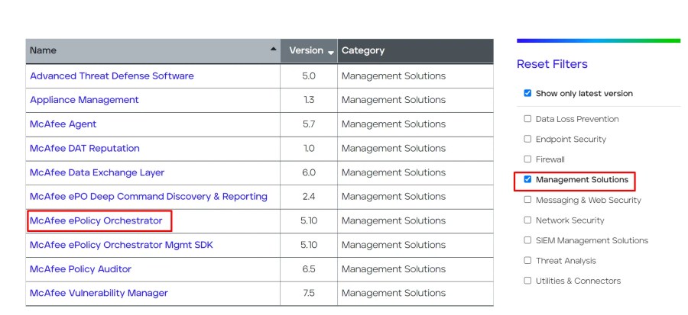The width and height of the screenshot is (688, 315).
Task: Go to McAfee Agent page
Action: (63, 124)
